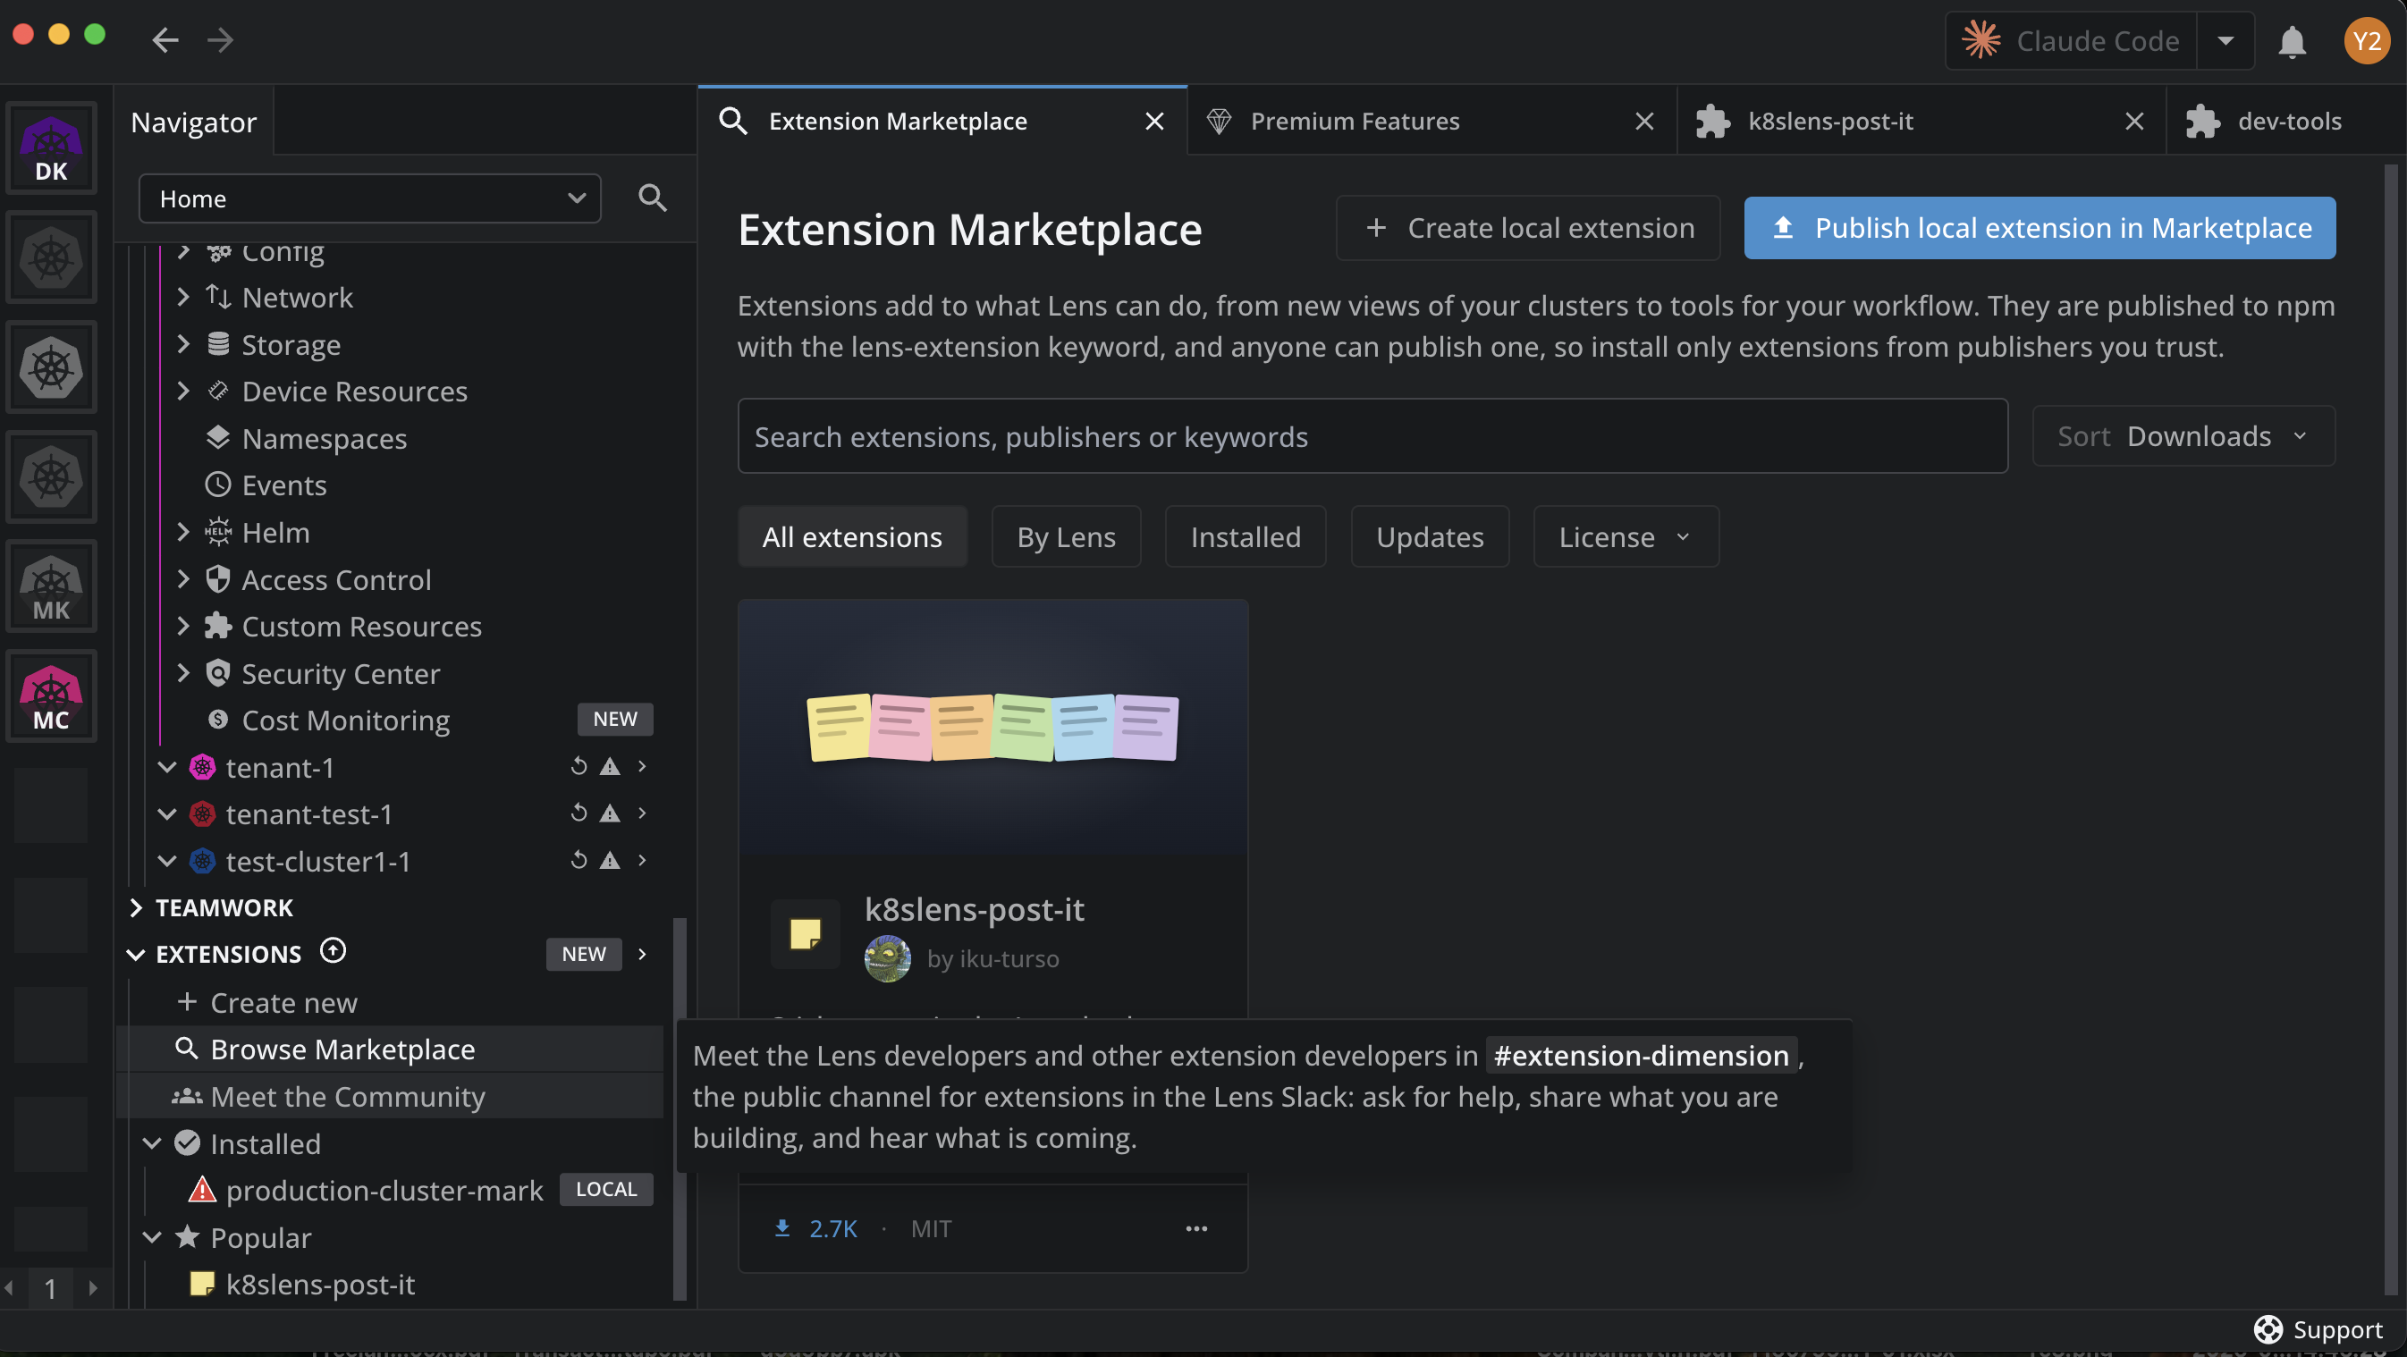Go back with the left arrow
Image resolution: width=2407 pixels, height=1357 pixels.
click(x=165, y=40)
